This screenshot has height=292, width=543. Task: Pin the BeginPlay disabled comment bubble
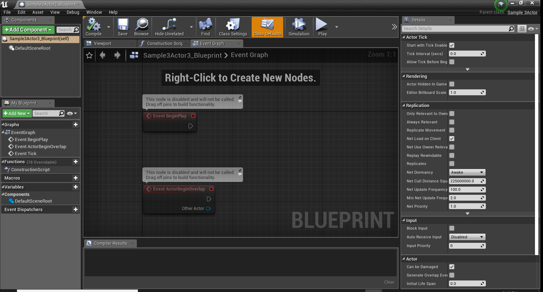(240, 97)
